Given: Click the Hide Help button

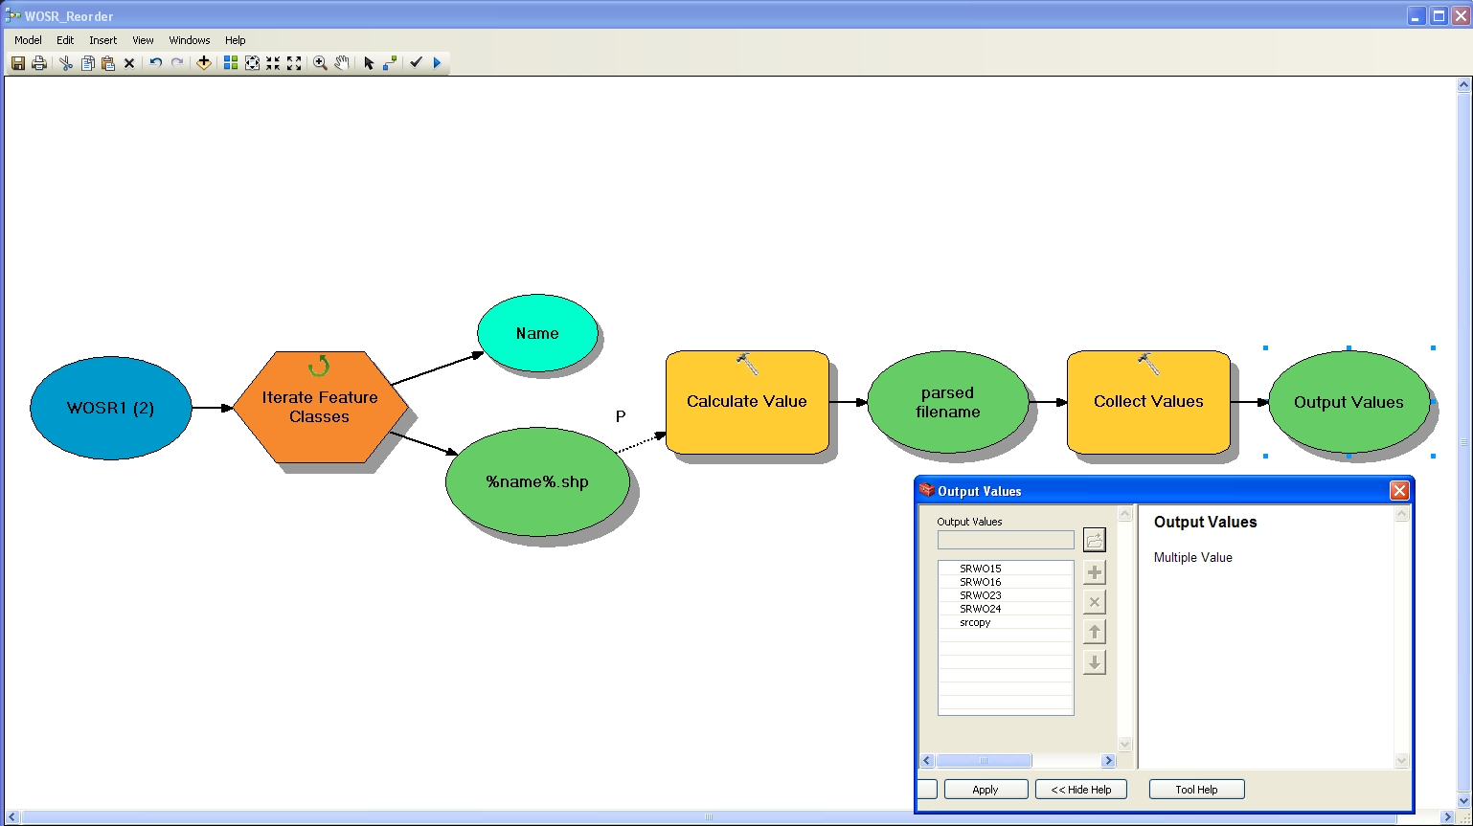Looking at the screenshot, I should (1080, 790).
